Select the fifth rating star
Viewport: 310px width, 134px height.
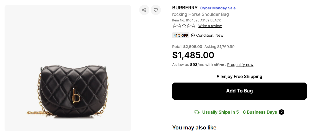pos(193,26)
